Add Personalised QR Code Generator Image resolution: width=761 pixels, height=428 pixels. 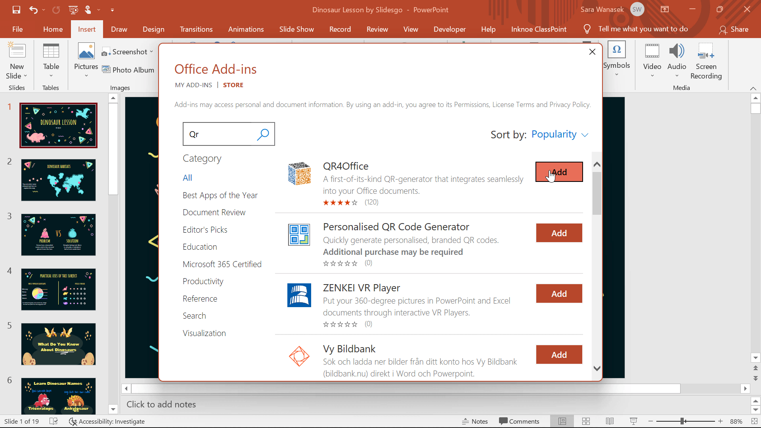coord(559,233)
